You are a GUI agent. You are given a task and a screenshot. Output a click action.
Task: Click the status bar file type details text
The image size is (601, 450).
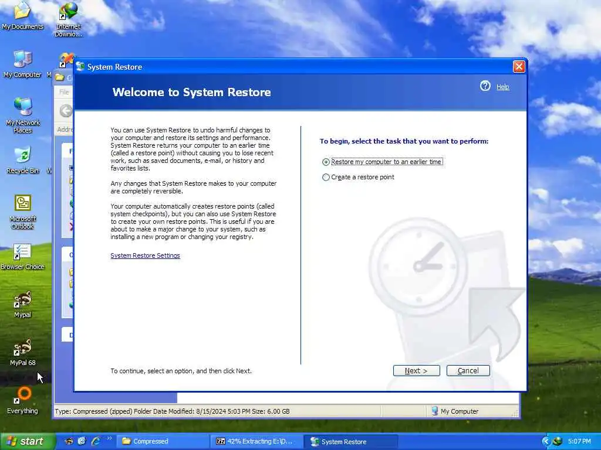172,411
